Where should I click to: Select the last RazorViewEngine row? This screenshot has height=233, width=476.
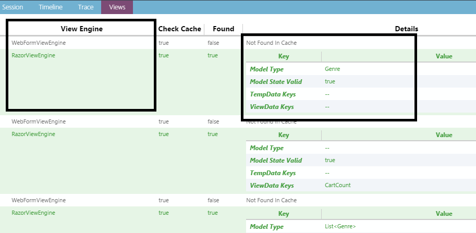point(33,213)
